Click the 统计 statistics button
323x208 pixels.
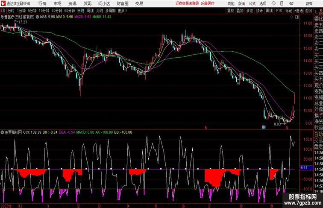[259, 11]
